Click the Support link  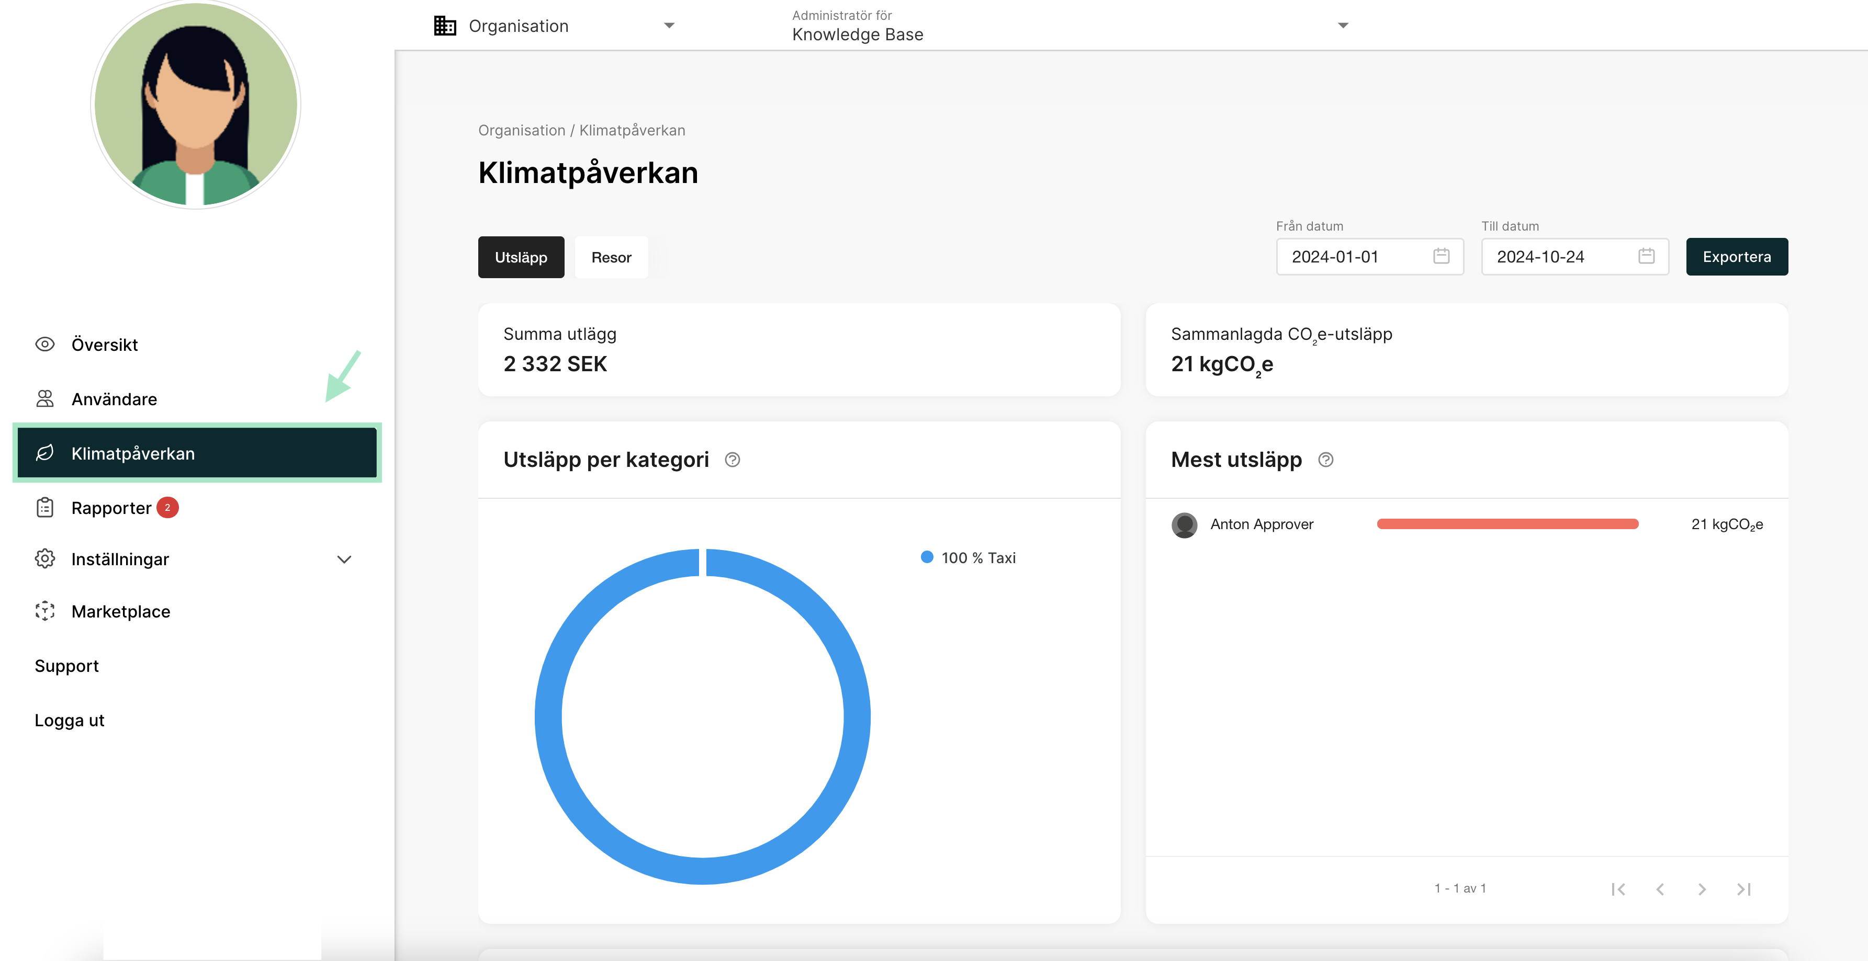click(x=67, y=666)
